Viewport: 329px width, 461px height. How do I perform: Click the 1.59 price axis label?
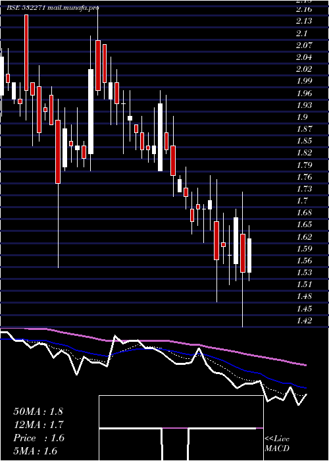304,249
